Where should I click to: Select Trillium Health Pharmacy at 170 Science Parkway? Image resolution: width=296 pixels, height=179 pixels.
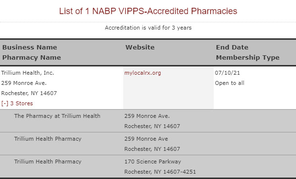(x=148, y=166)
